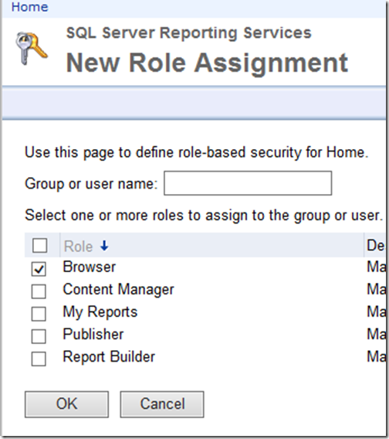Select the Report Builder checkbox
The height and width of the screenshot is (439, 389).
(39, 359)
